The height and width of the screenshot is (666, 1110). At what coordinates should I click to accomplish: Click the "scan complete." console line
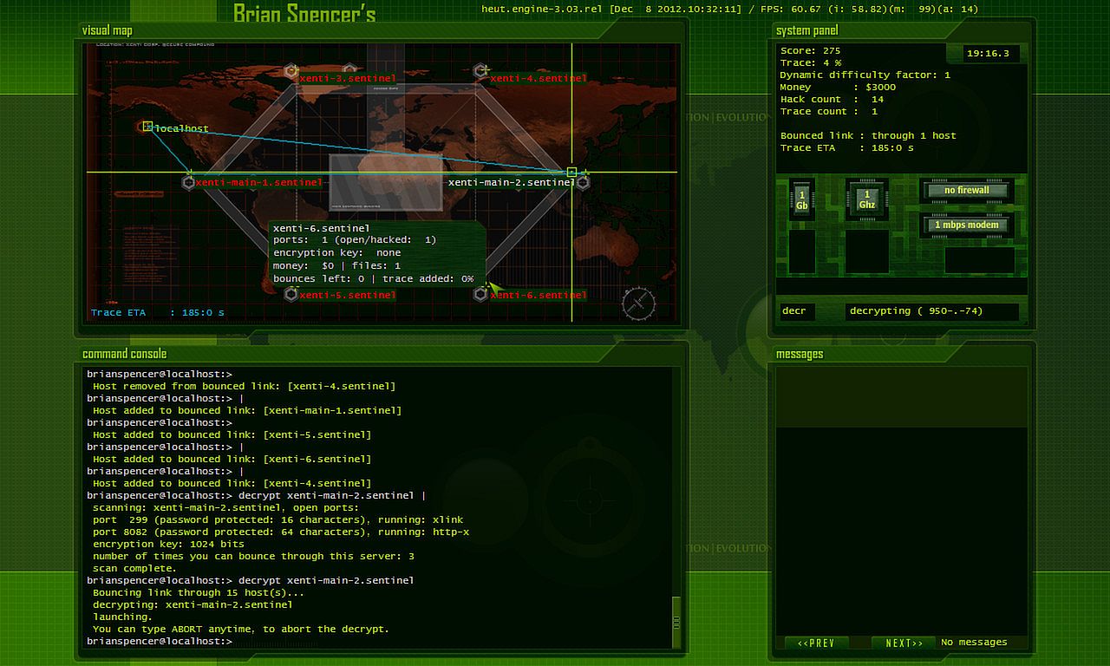tap(134, 569)
